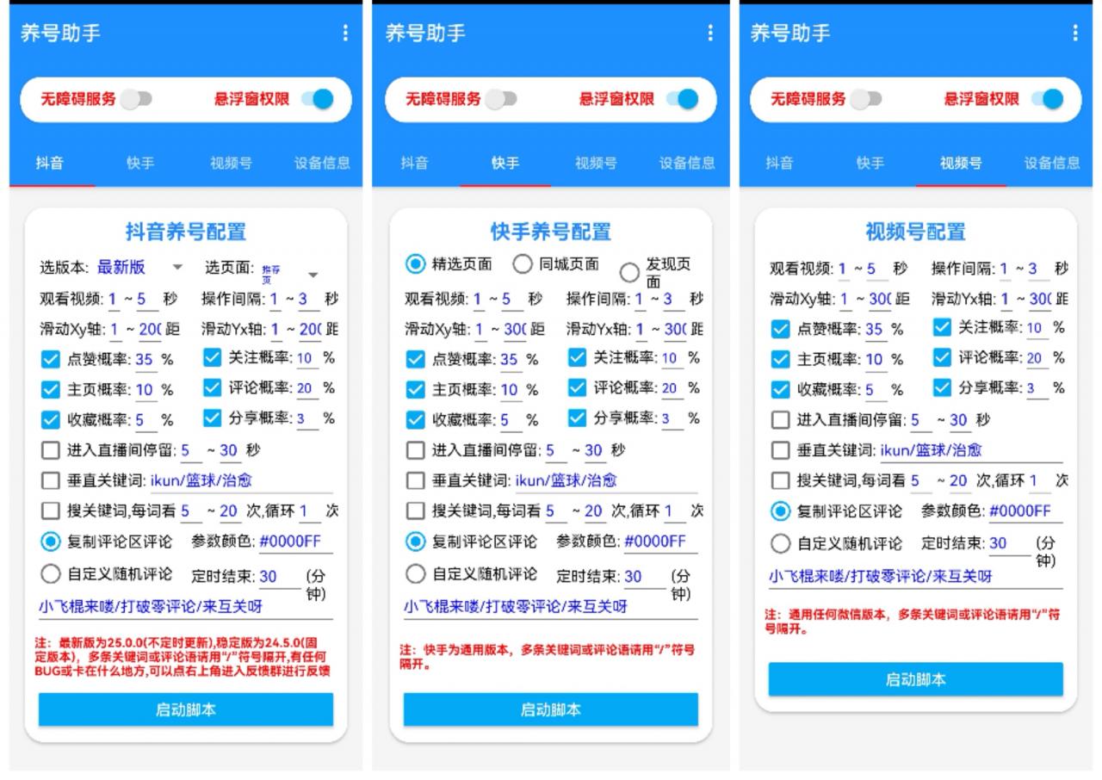1102x780 pixels.
Task: Open the overflow menu on the 视频号 screen
Action: (1074, 34)
